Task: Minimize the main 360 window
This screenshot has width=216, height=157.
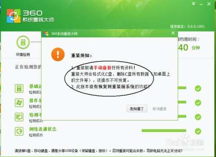Action: [x=201, y=4]
